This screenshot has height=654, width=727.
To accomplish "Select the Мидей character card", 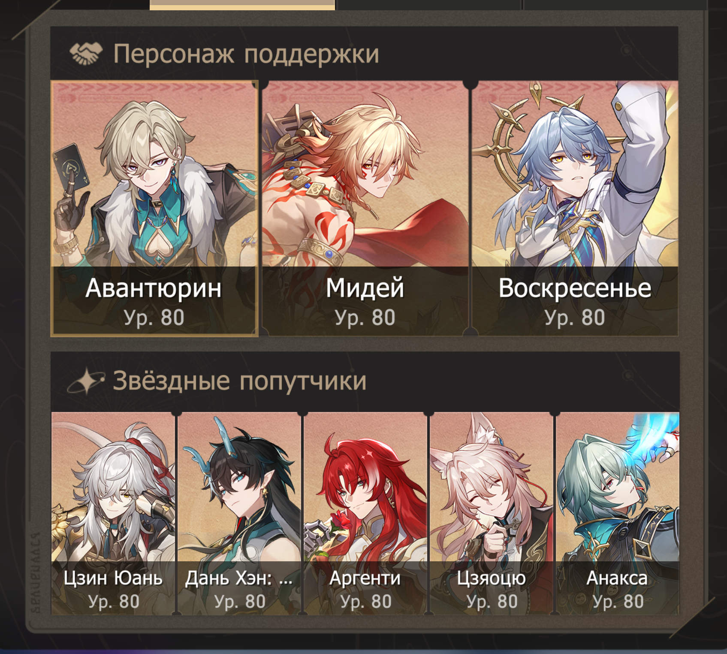I will [x=365, y=208].
